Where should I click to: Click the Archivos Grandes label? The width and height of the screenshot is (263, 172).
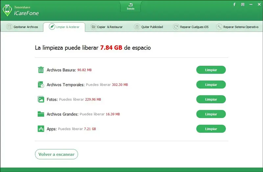62,114
